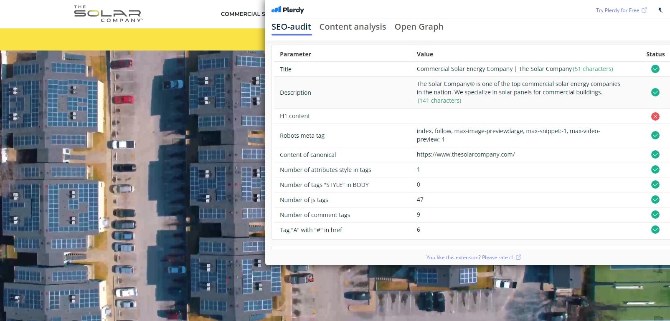The height and width of the screenshot is (321, 670).
Task: Click the 'Content of canonical' parameter label
Action: (308, 155)
